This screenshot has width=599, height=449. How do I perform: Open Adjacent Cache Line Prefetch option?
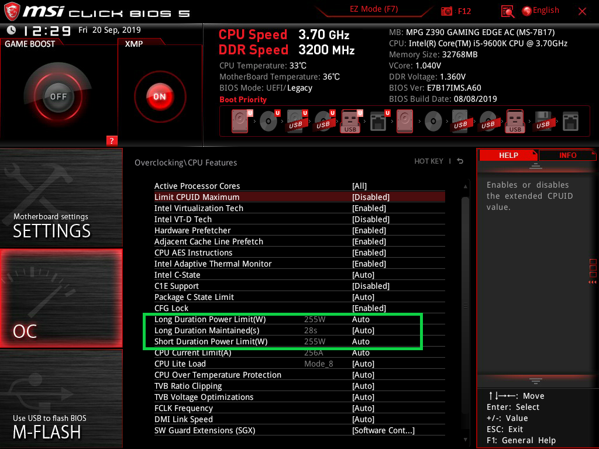tap(299, 241)
